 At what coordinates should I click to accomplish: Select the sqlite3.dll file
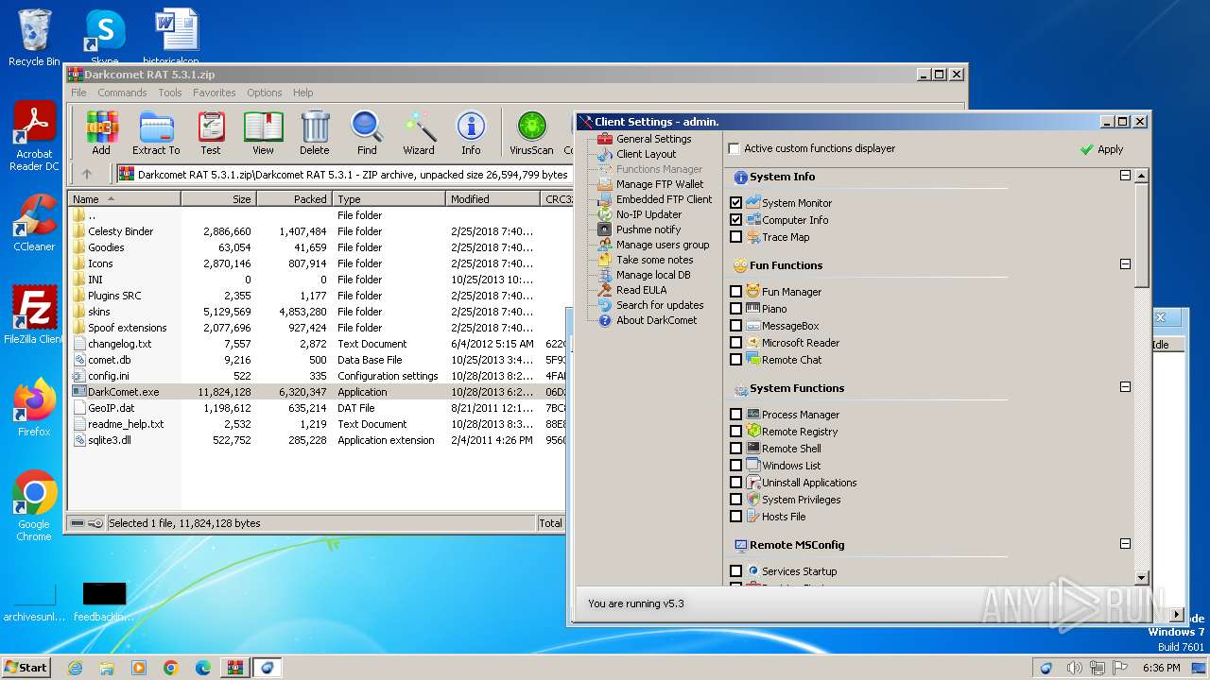(x=109, y=440)
